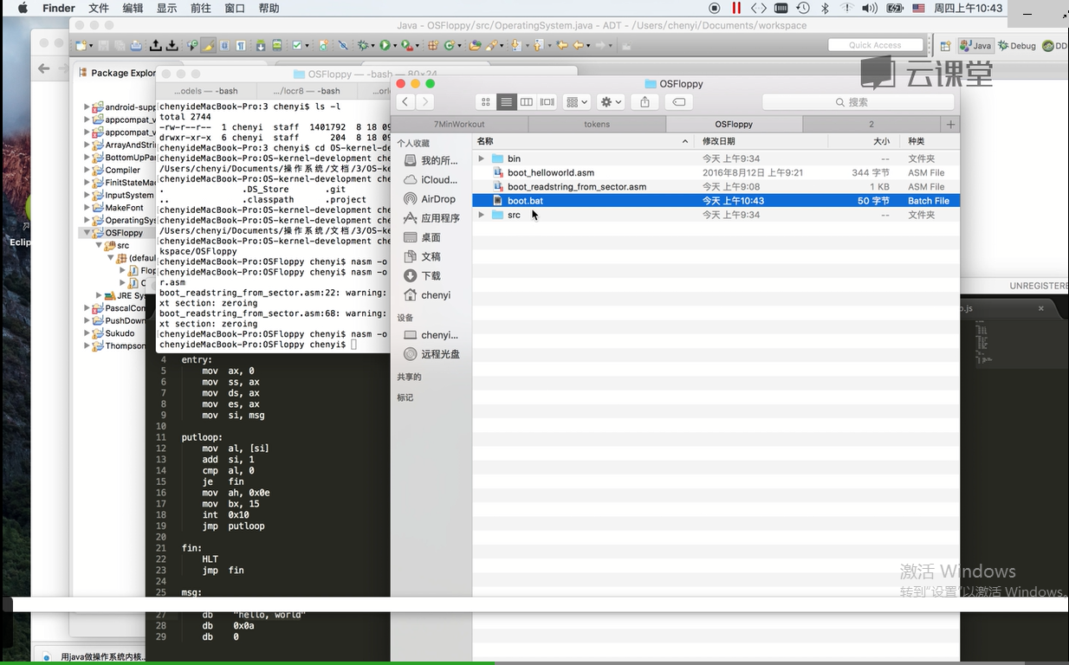The height and width of the screenshot is (665, 1069).
Task: Expand MakeFont project in Package Explorer
Action: click(87, 208)
